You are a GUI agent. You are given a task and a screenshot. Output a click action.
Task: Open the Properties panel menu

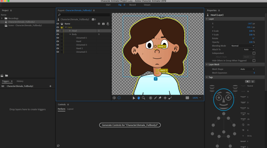coord(219,11)
